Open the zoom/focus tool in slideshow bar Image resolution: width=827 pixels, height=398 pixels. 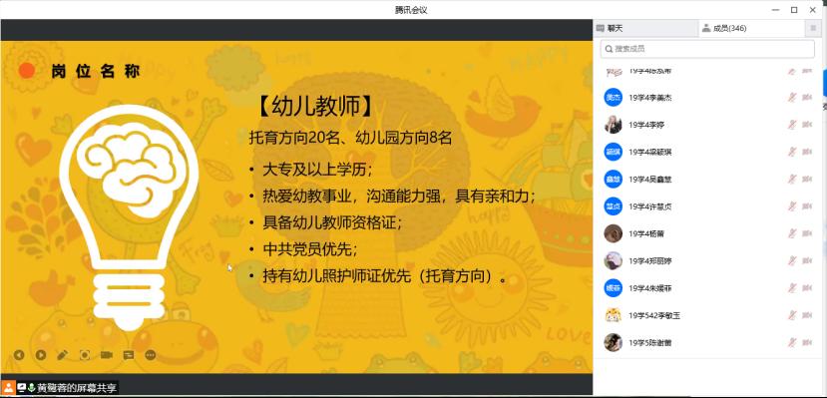click(85, 355)
